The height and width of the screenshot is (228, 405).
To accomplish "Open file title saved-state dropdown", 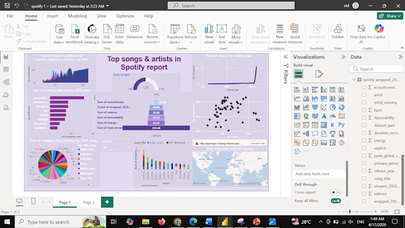I will tap(108, 6).
